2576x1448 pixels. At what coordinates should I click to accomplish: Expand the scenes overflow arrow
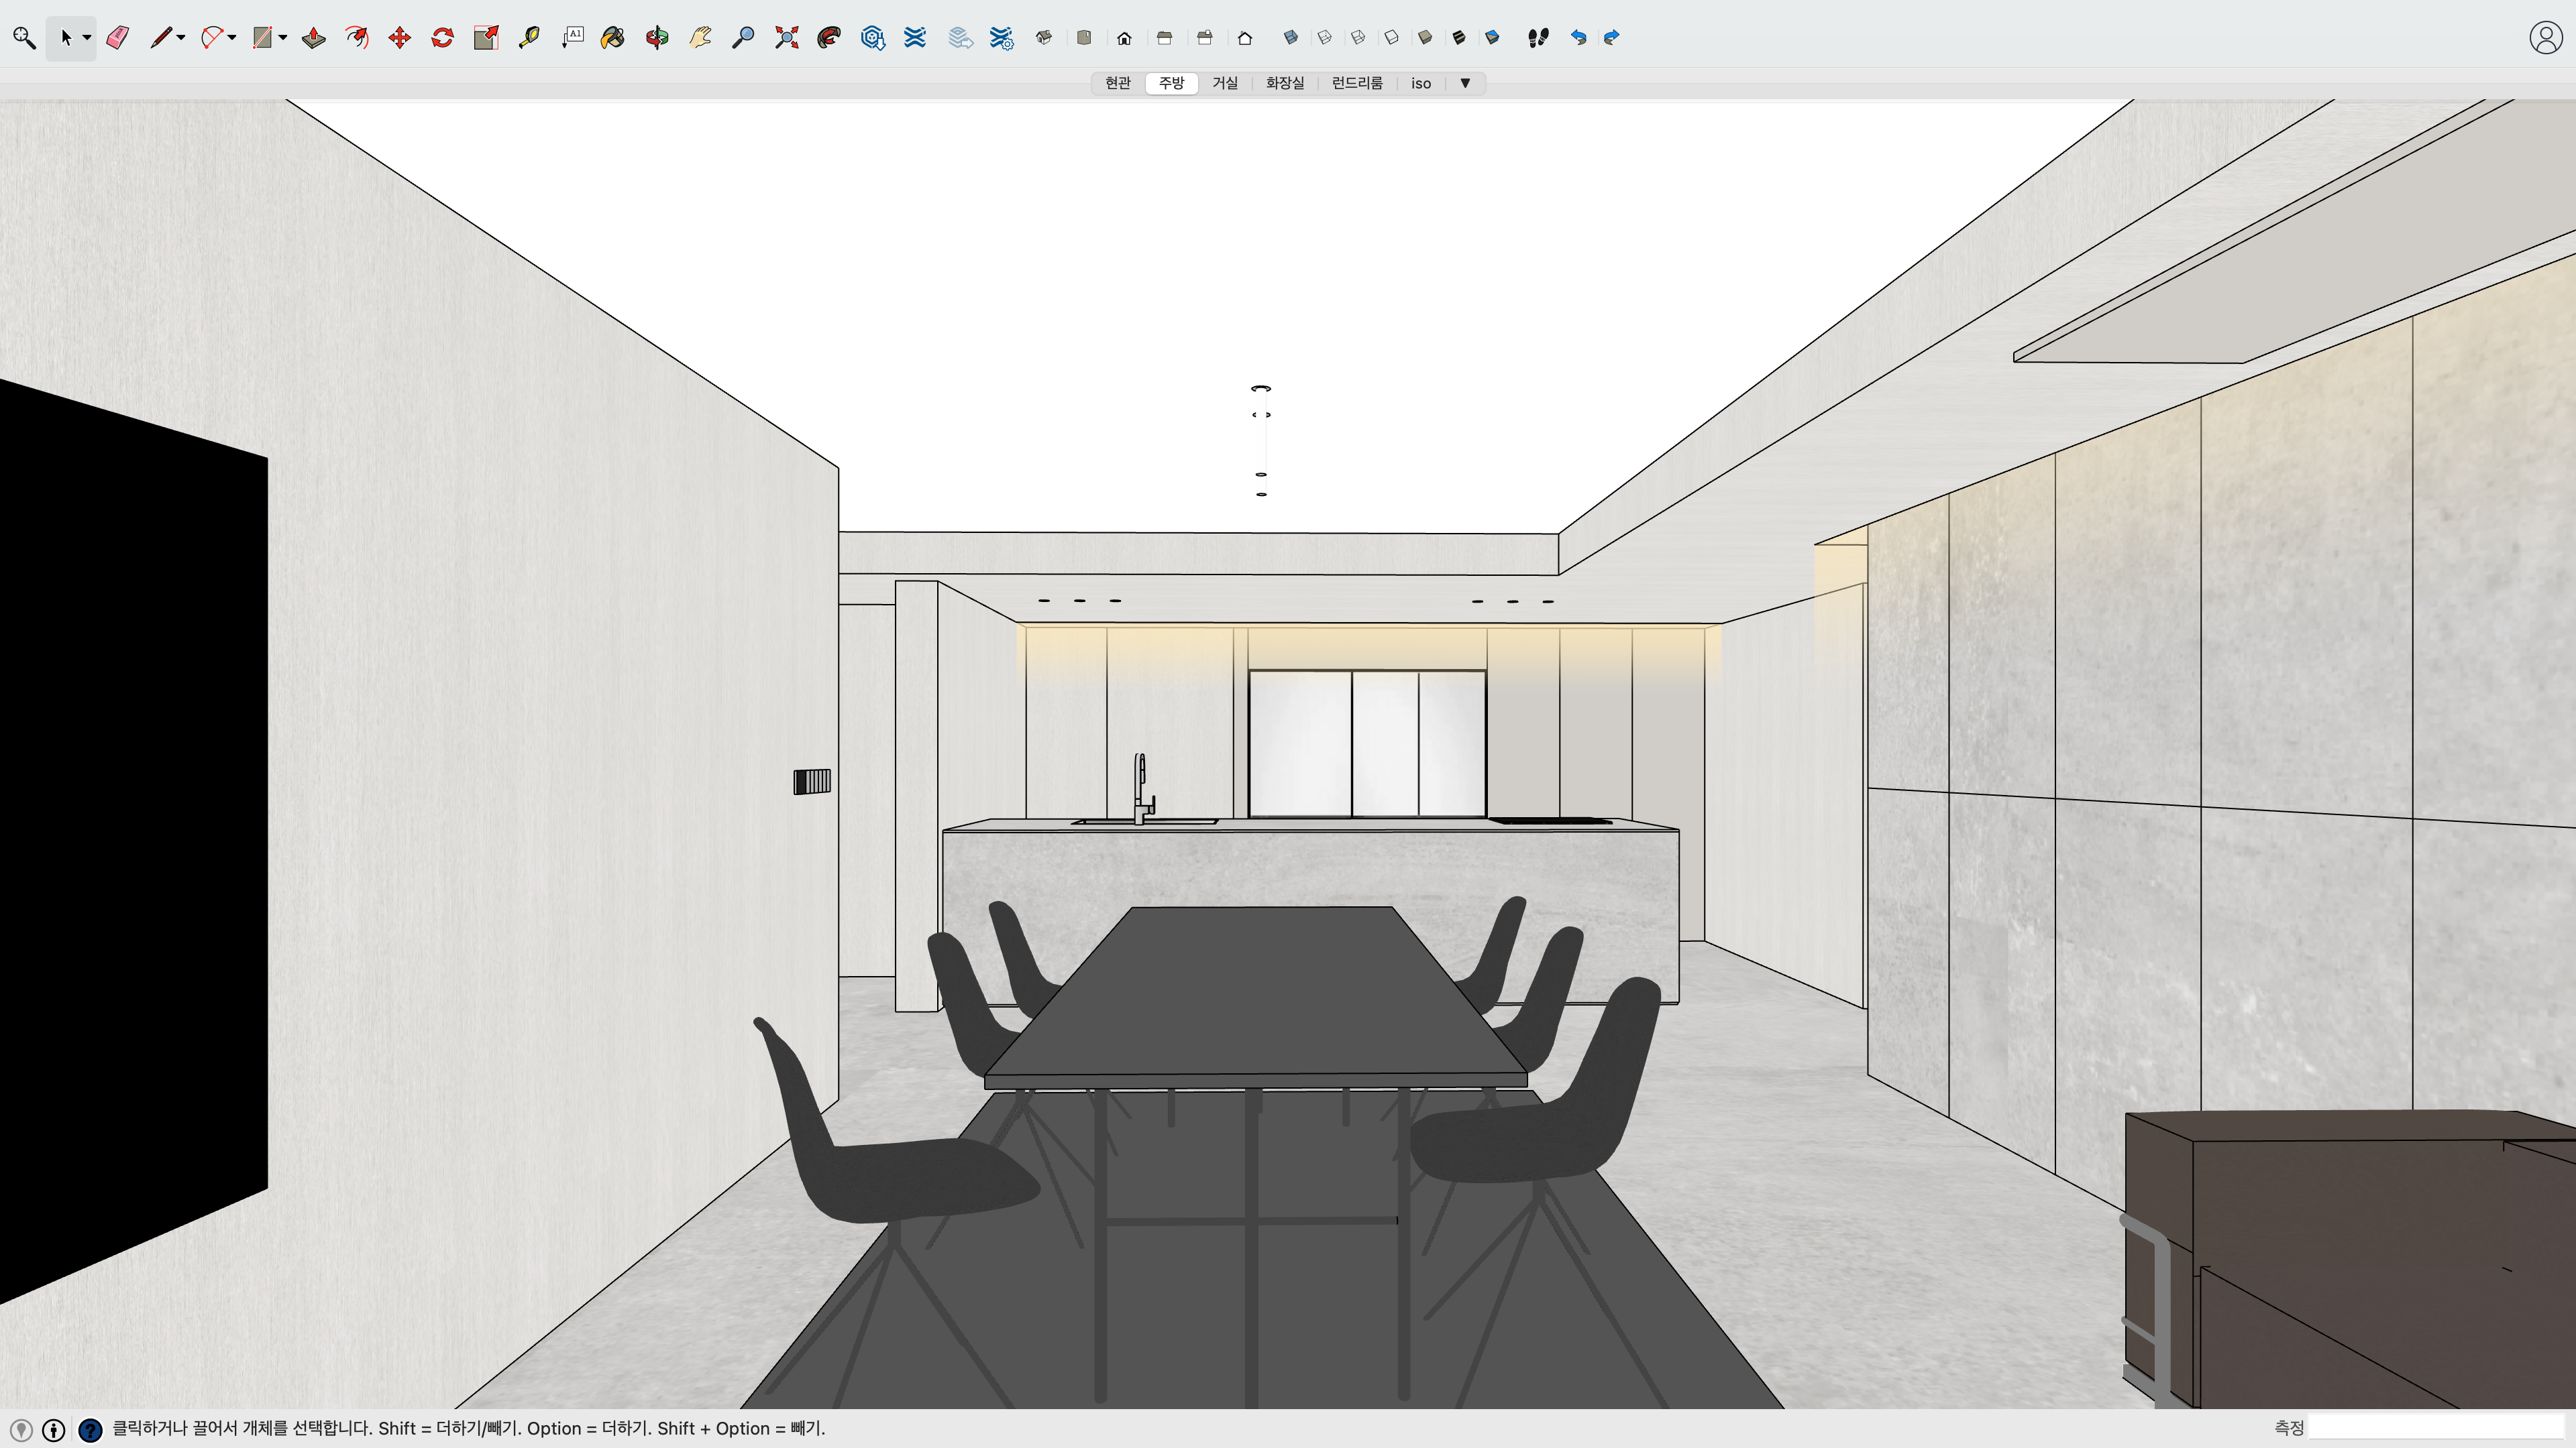coord(1465,83)
